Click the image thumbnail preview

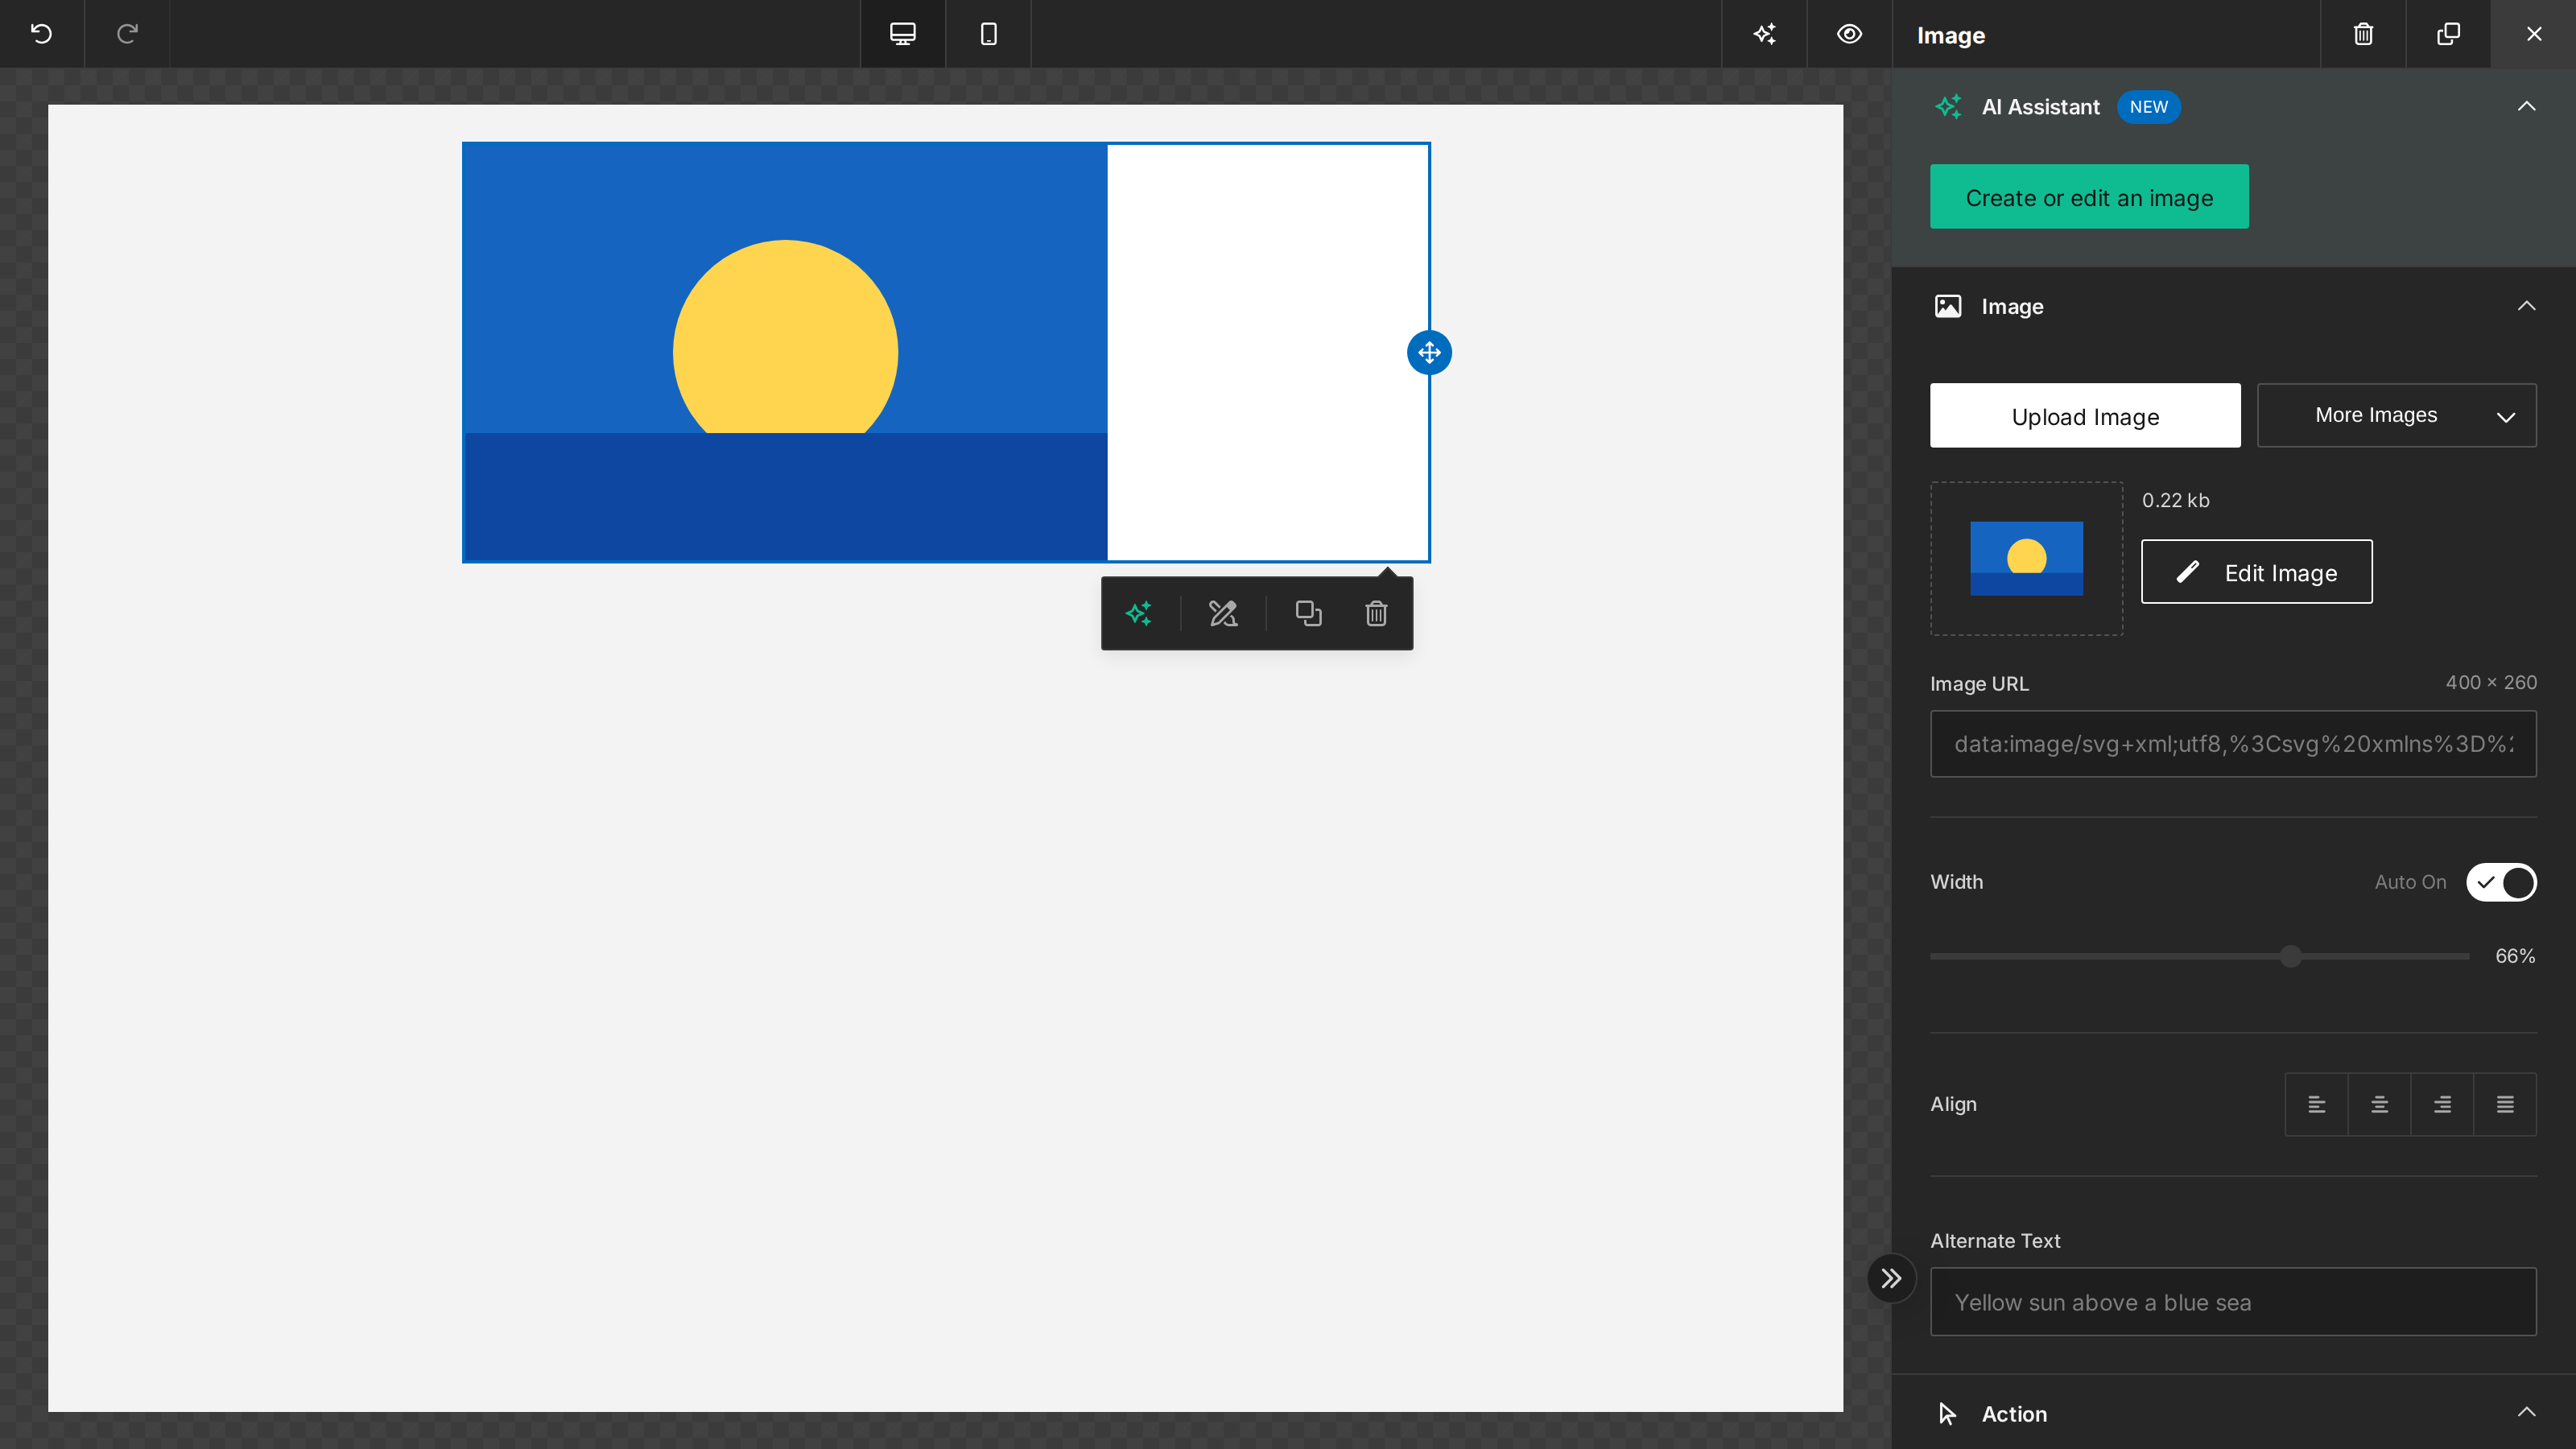click(2026, 558)
